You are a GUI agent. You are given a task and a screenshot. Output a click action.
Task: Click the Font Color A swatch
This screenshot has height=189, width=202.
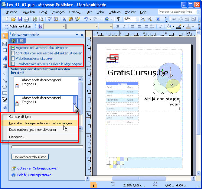(x=188, y=27)
